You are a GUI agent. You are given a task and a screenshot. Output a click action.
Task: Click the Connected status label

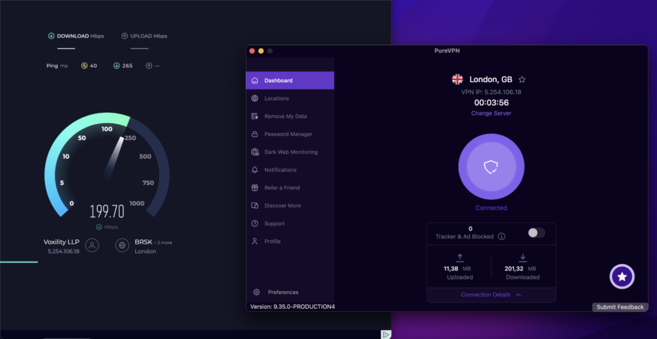click(491, 208)
